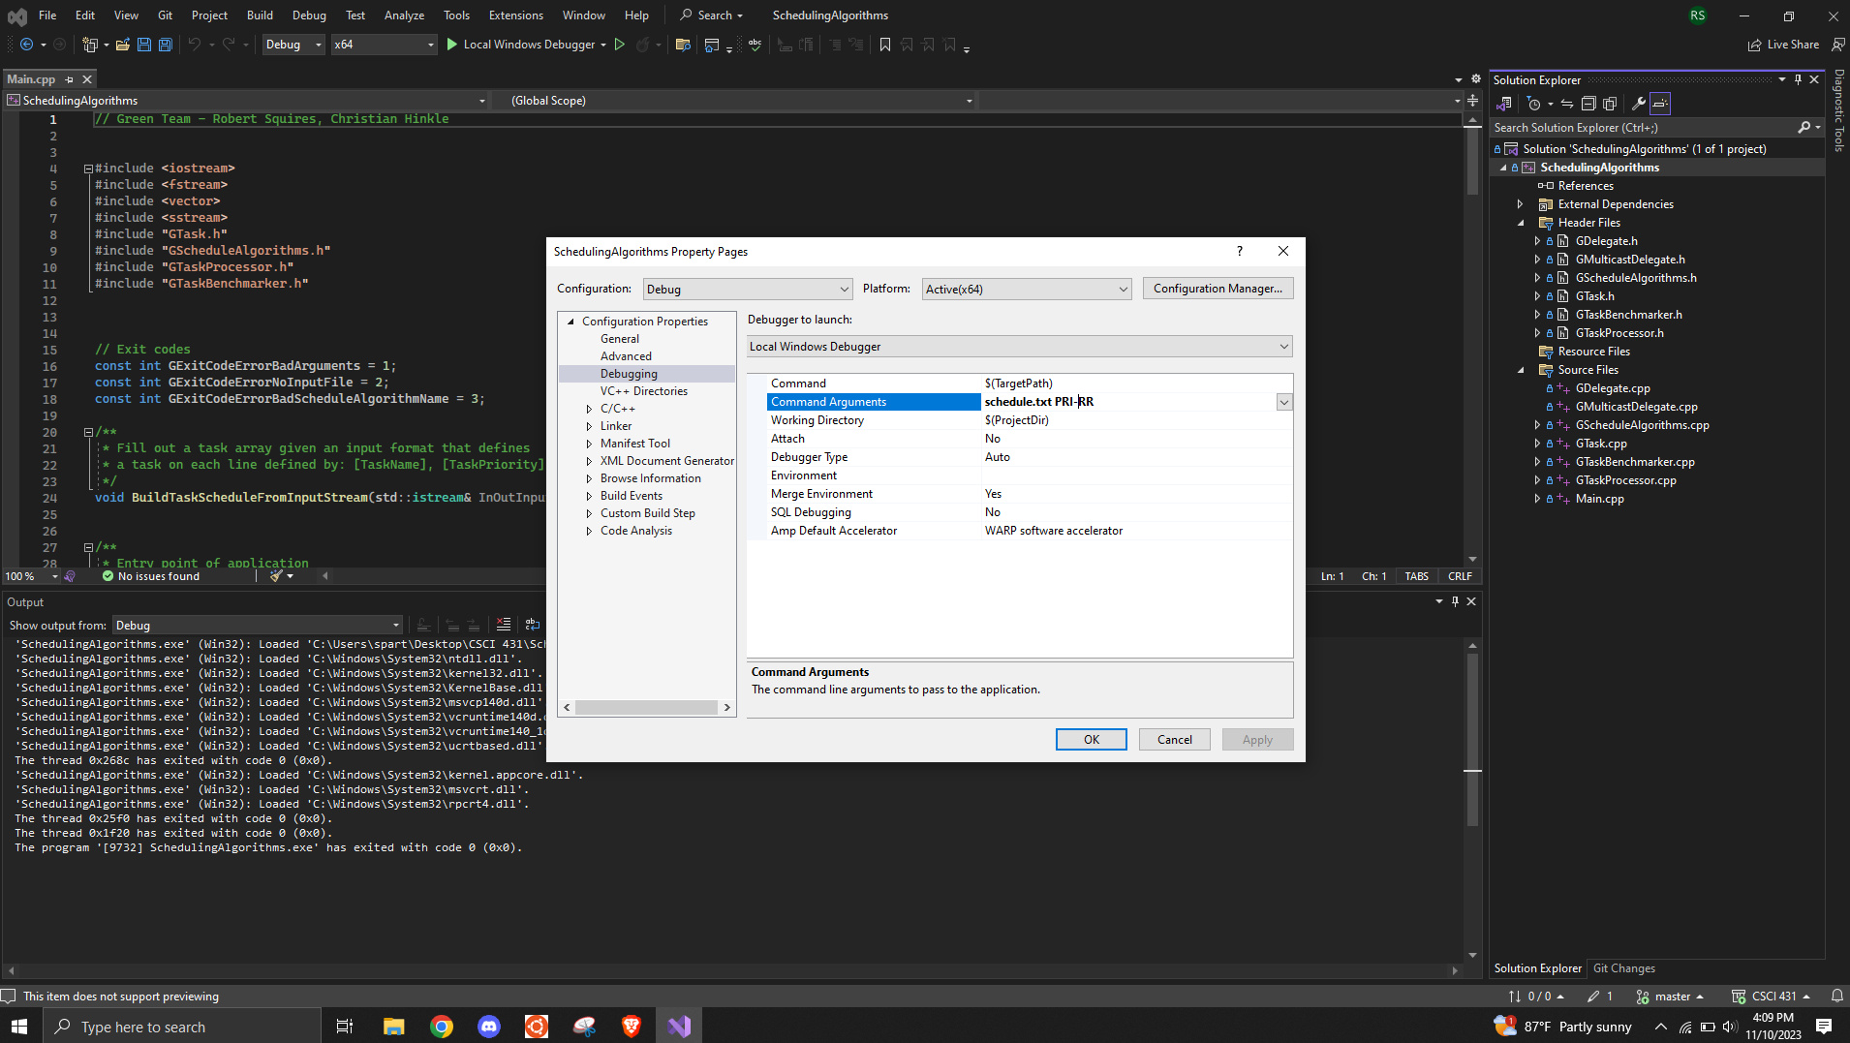This screenshot has width=1850, height=1043.
Task: Click the Open File folder icon
Action: tap(122, 45)
